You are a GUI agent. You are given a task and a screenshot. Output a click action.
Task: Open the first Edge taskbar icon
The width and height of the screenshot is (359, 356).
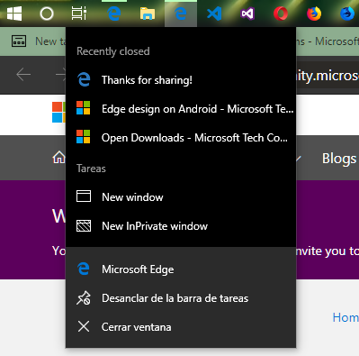tap(114, 14)
